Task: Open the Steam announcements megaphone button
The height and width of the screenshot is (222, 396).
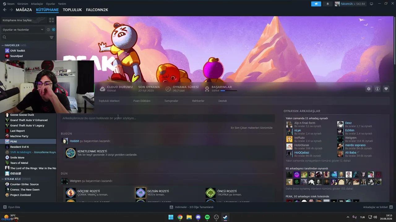Action: click(316, 4)
